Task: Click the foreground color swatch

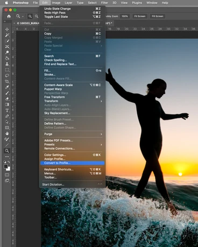Action: pos(6,166)
